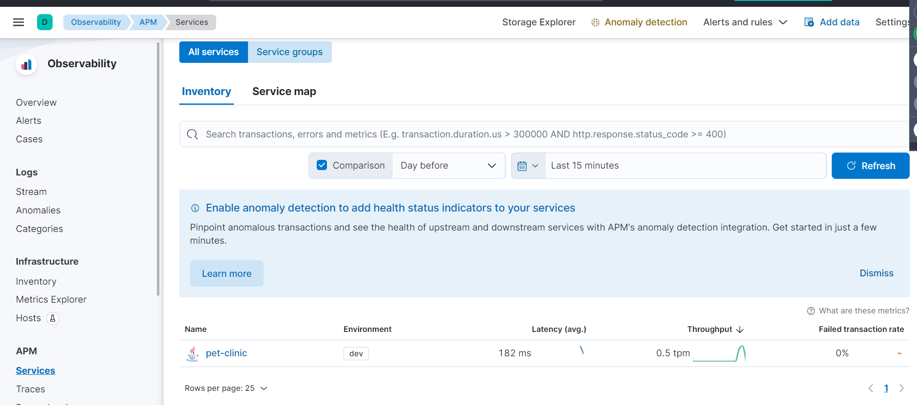
Task: Click the Add data icon
Action: coord(809,22)
